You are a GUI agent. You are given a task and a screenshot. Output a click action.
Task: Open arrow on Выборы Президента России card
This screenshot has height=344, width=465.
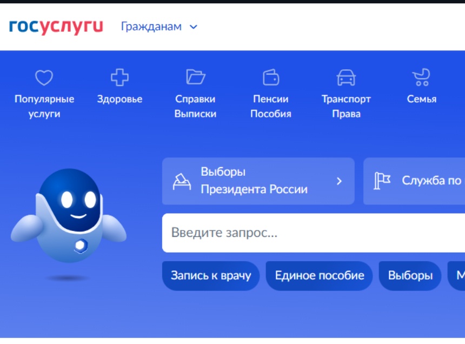(x=339, y=181)
